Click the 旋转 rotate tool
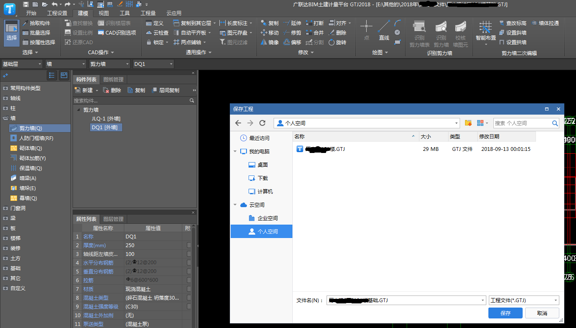The image size is (576, 328). point(337,42)
